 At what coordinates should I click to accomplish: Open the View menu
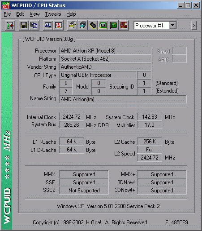[x=34, y=14]
